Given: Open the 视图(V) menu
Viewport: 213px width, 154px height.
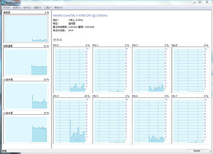Looking at the screenshot, I should tap(38, 7).
